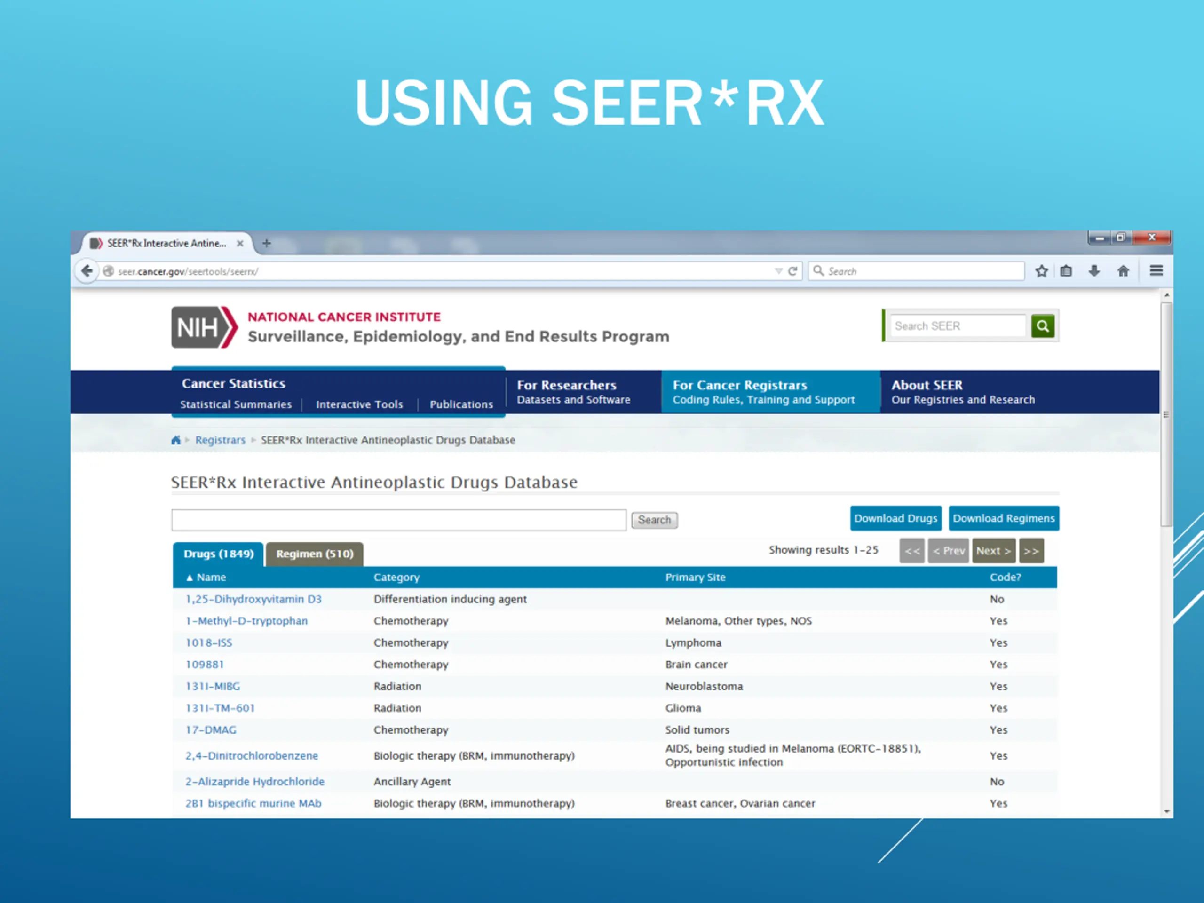
Task: Click the 'Ancillary Agent' category cell
Action: point(412,782)
